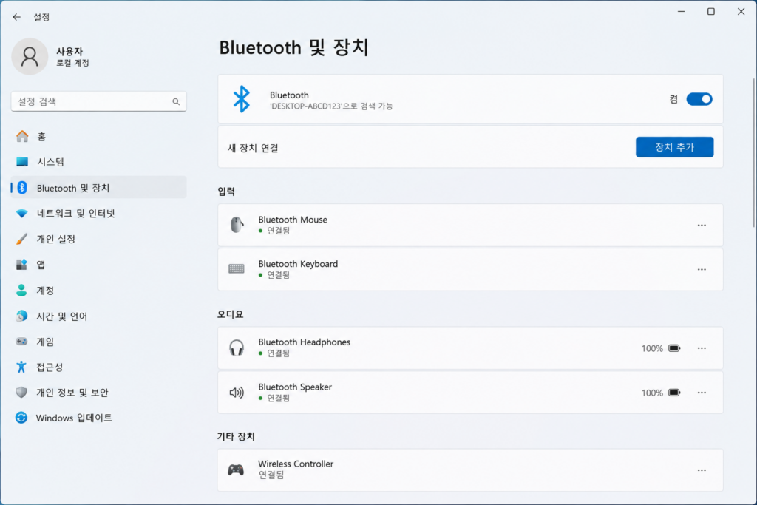Click the 오디오 section heading
Viewport: 757px width, 505px height.
[x=231, y=314]
